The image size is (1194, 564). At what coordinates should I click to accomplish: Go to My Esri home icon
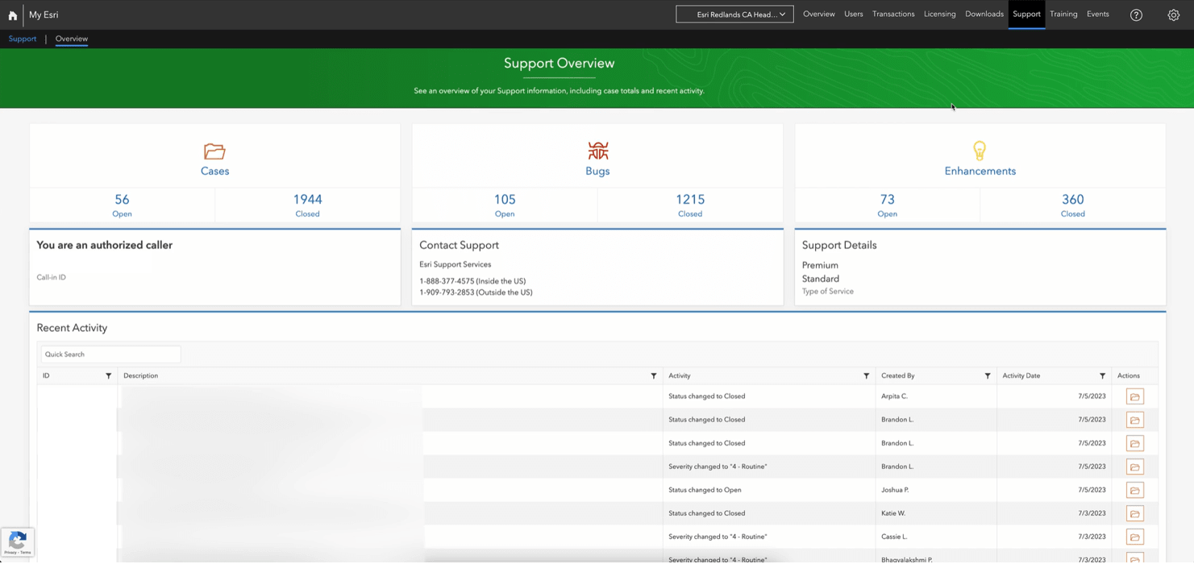[x=12, y=15]
